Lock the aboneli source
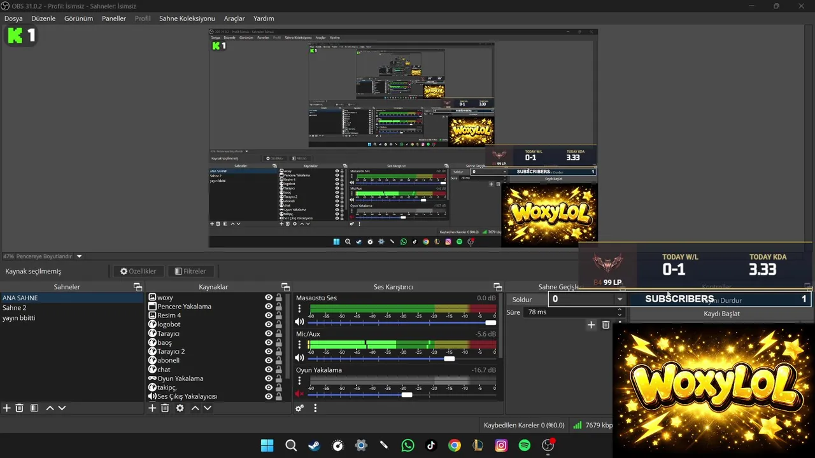 click(279, 360)
